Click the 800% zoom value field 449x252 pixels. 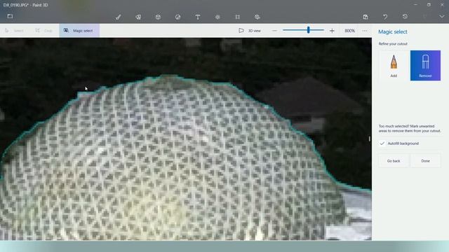tap(349, 31)
